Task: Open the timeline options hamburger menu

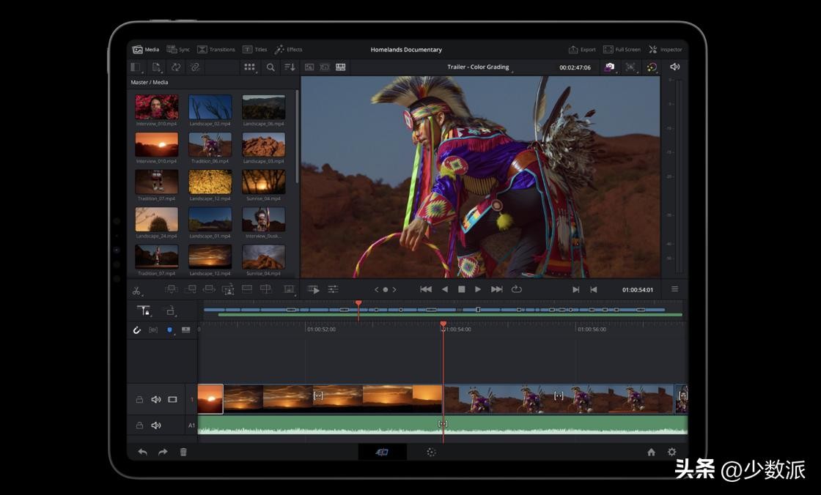Action: 674,289
